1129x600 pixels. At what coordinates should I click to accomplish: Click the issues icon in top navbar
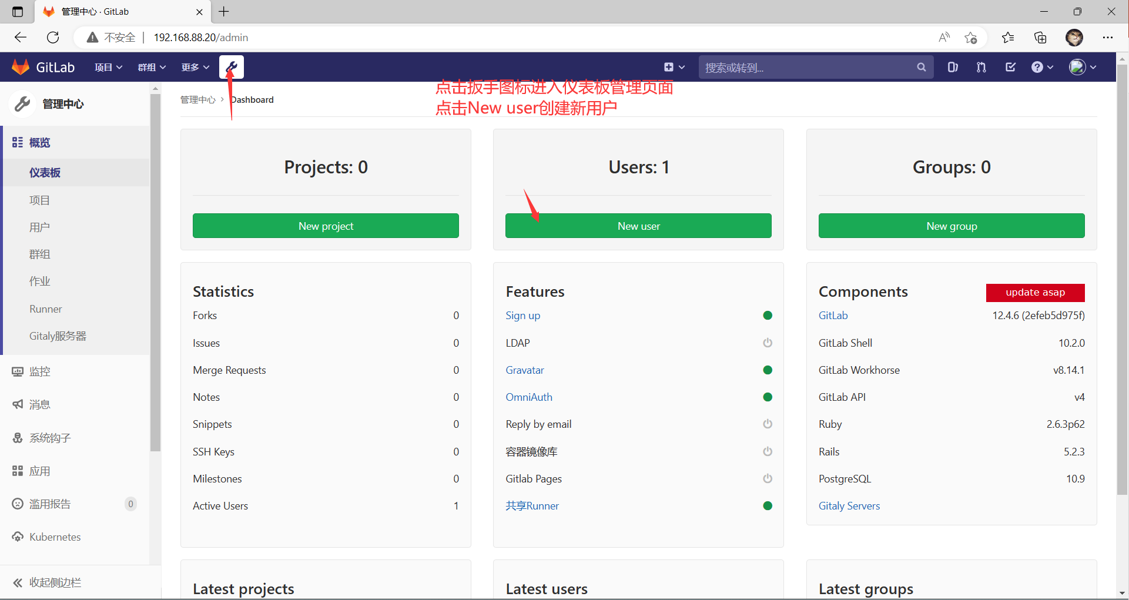(953, 67)
